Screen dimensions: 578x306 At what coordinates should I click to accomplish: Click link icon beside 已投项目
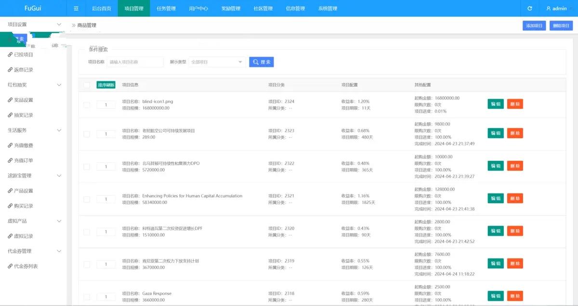10,55
